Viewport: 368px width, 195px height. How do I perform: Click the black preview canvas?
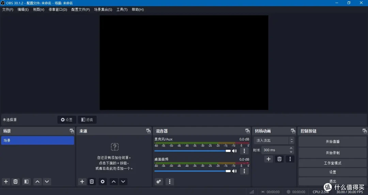(184, 63)
